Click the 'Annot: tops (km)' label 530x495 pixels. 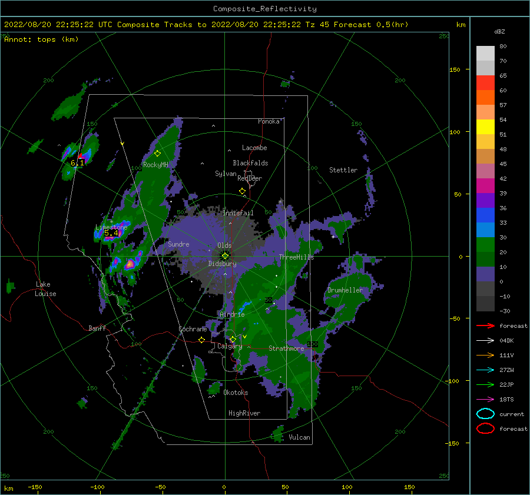click(41, 39)
